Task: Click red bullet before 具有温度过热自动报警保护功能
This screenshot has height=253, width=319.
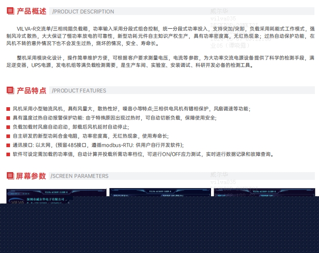Action: pyautogui.click(x=8, y=118)
